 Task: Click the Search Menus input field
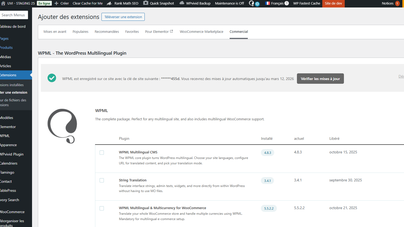[x=13, y=15]
